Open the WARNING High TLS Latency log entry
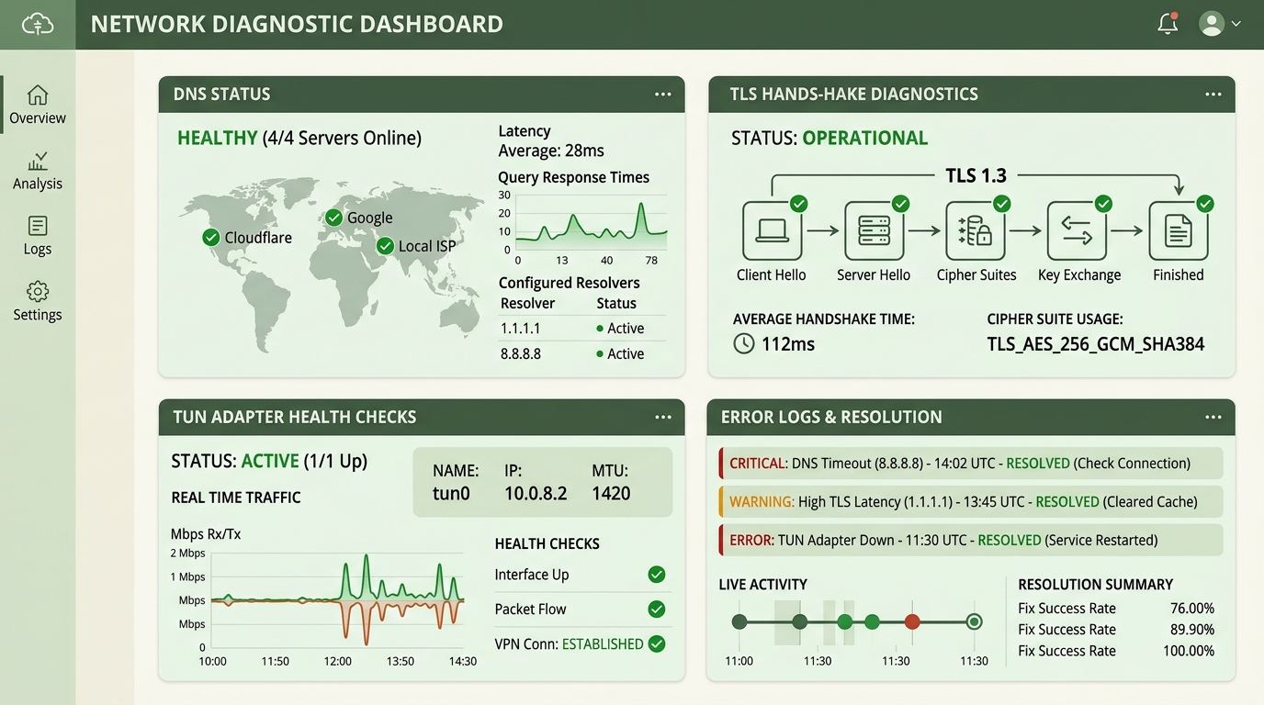The image size is (1264, 705). pos(971,502)
